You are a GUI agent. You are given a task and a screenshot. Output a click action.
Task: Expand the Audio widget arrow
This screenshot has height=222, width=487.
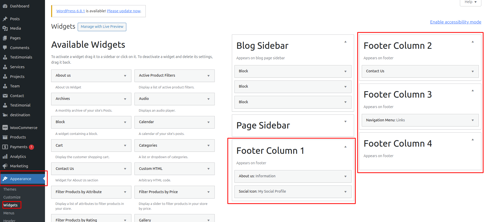pyautogui.click(x=209, y=99)
